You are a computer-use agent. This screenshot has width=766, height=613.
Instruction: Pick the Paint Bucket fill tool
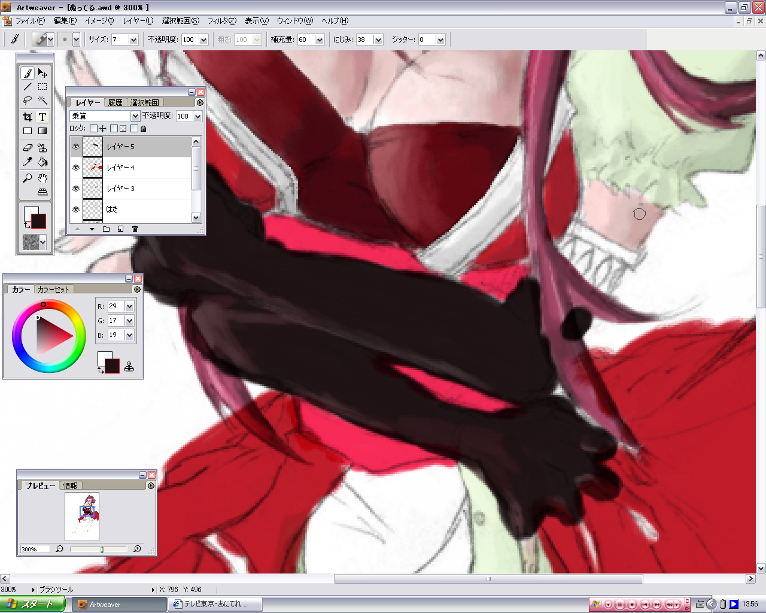point(42,162)
